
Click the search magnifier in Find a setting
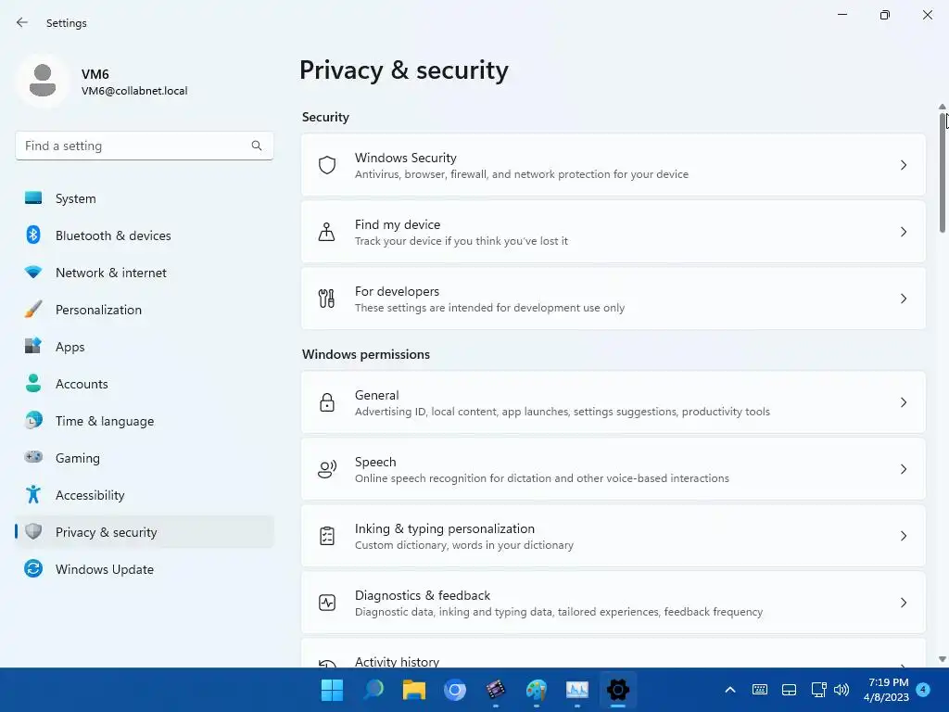coord(257,146)
